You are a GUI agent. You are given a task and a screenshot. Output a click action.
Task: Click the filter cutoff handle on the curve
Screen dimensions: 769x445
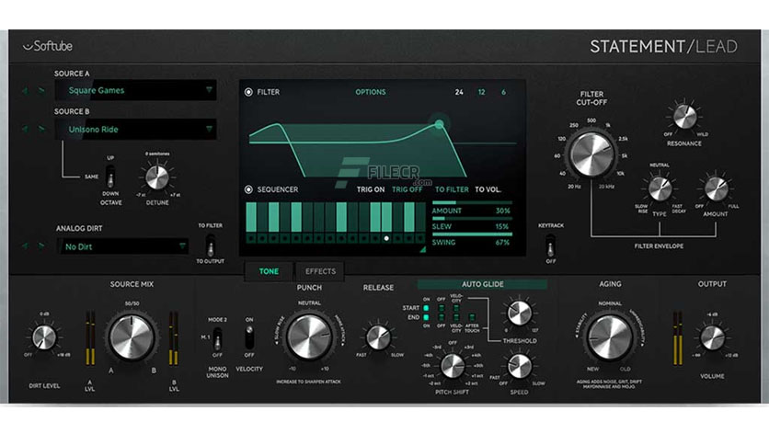[x=439, y=124]
